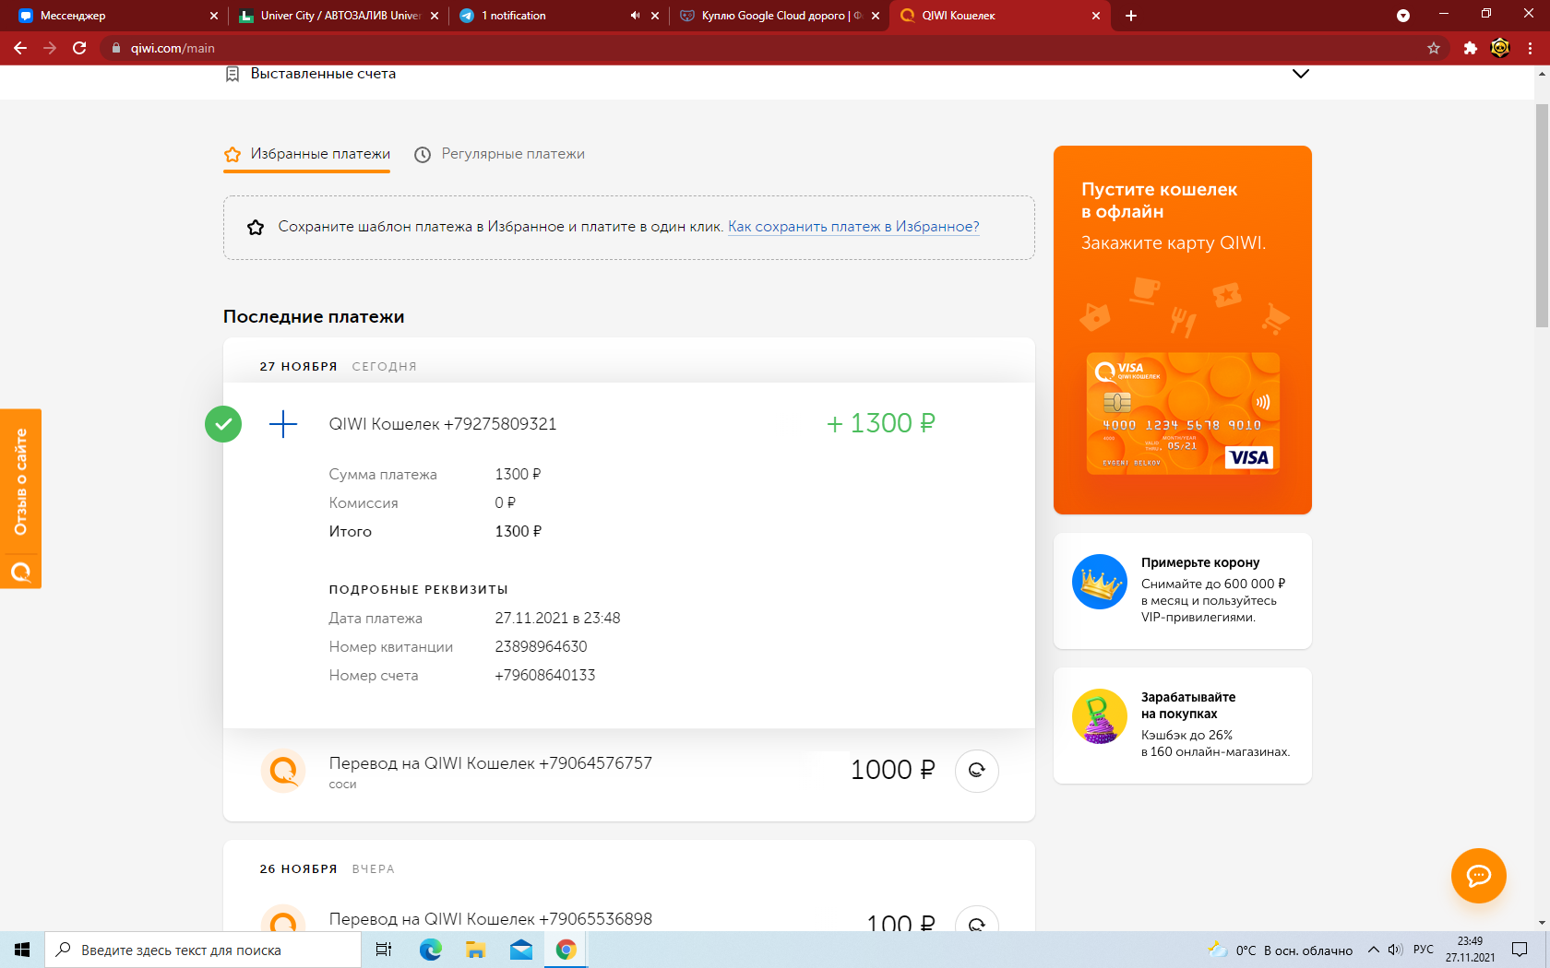The image size is (1550, 968).
Task: Click the QIWI Visa card image
Action: 1183,413
